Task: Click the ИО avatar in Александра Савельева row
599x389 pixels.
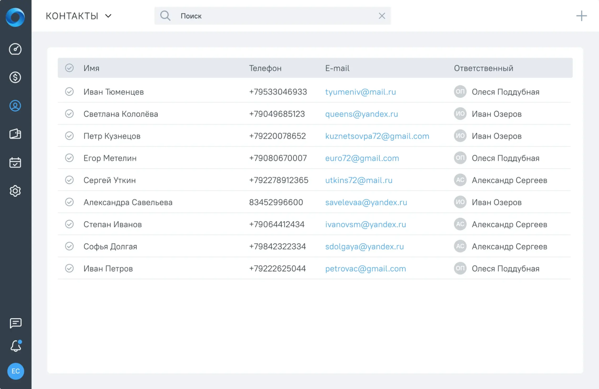Action: click(460, 202)
